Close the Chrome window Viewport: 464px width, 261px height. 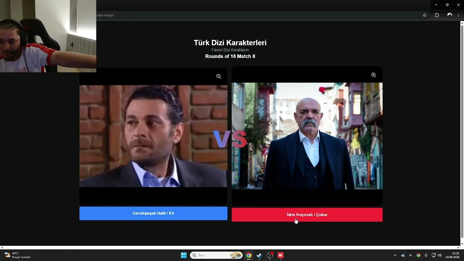(458, 5)
